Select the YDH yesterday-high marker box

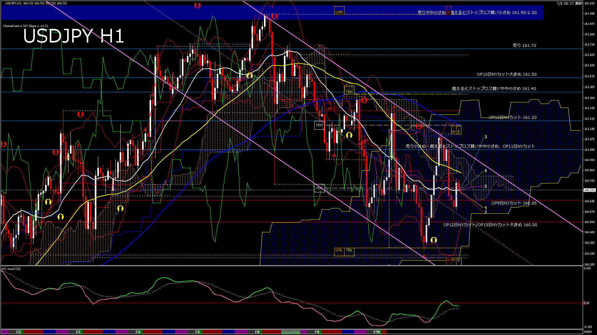(x=349, y=92)
